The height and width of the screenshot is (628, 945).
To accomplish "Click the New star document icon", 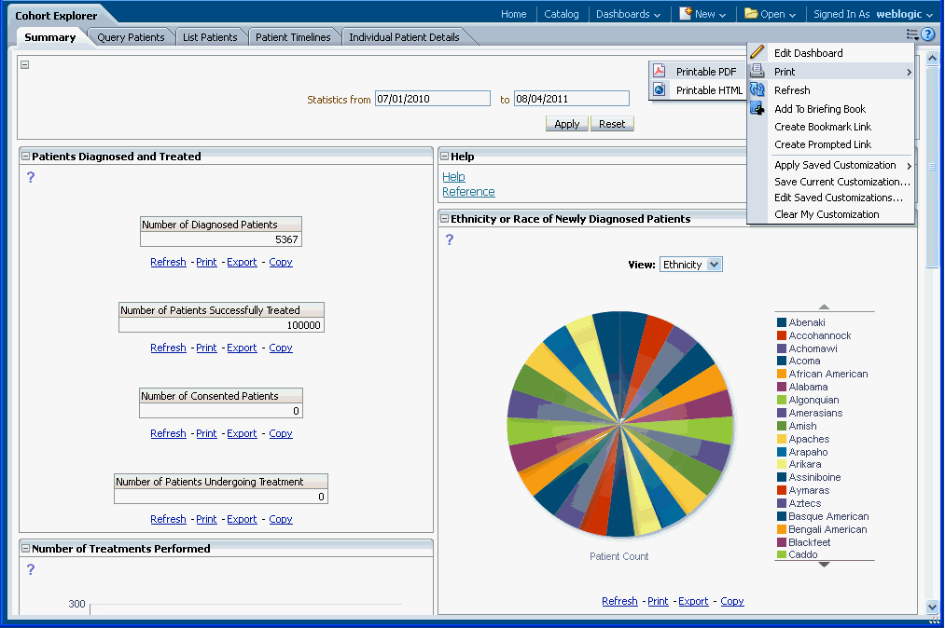I will [686, 13].
